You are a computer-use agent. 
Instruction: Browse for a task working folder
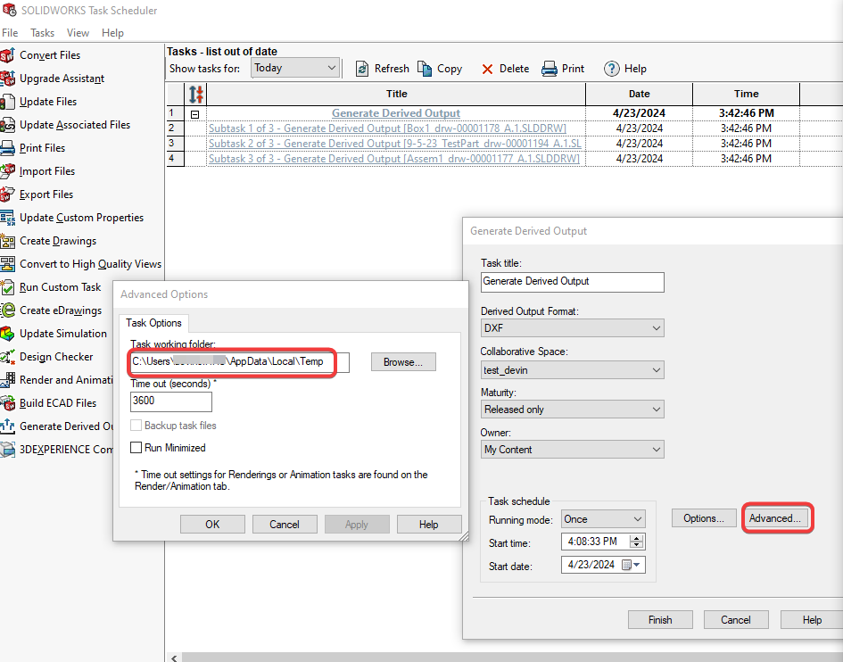pyautogui.click(x=401, y=361)
